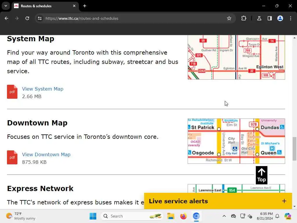Open the Downtown Map thumbnail image
This screenshot has width=297, height=223.
[236, 141]
